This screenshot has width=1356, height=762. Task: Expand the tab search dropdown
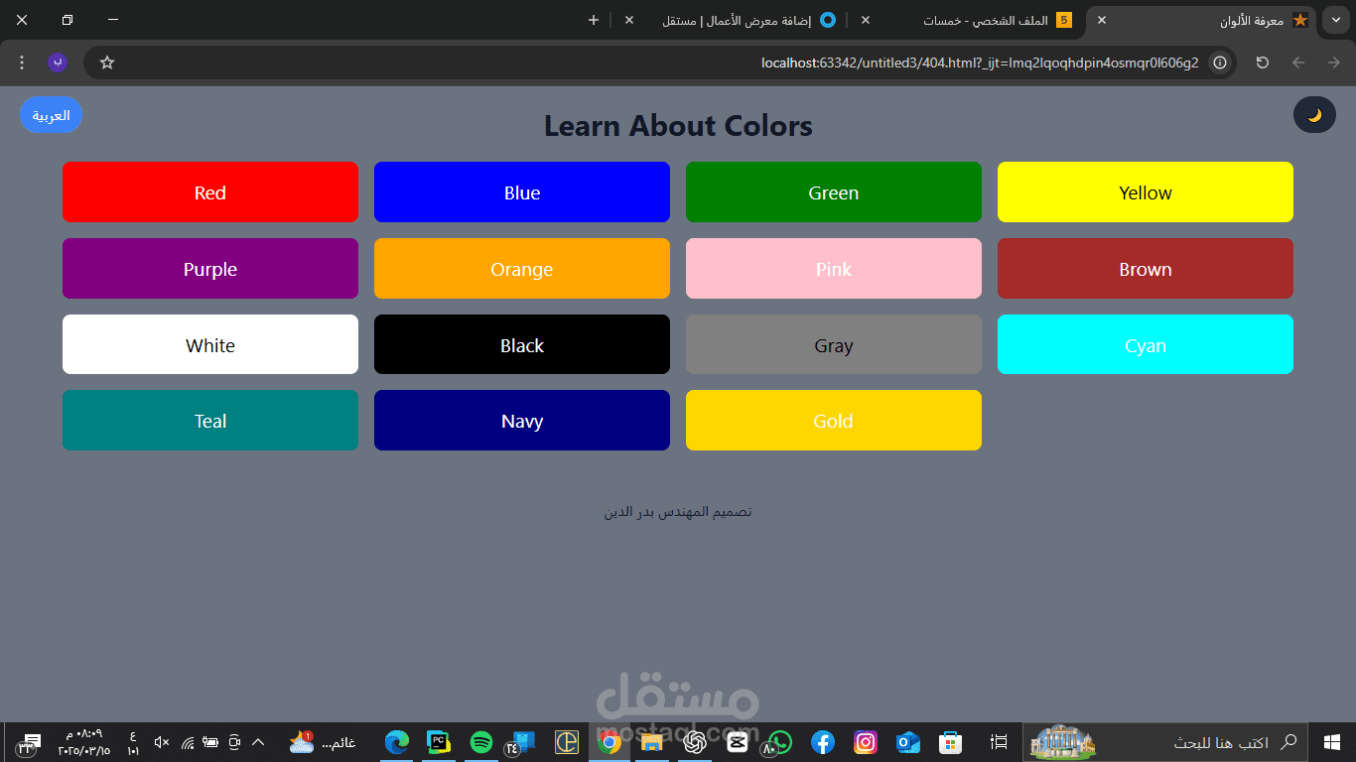[1336, 20]
